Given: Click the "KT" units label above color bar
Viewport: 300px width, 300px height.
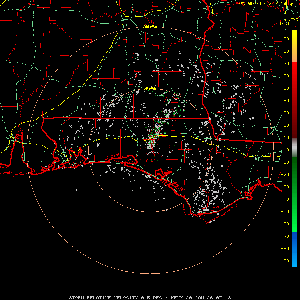Looking at the screenshot, I should pyautogui.click(x=285, y=23).
